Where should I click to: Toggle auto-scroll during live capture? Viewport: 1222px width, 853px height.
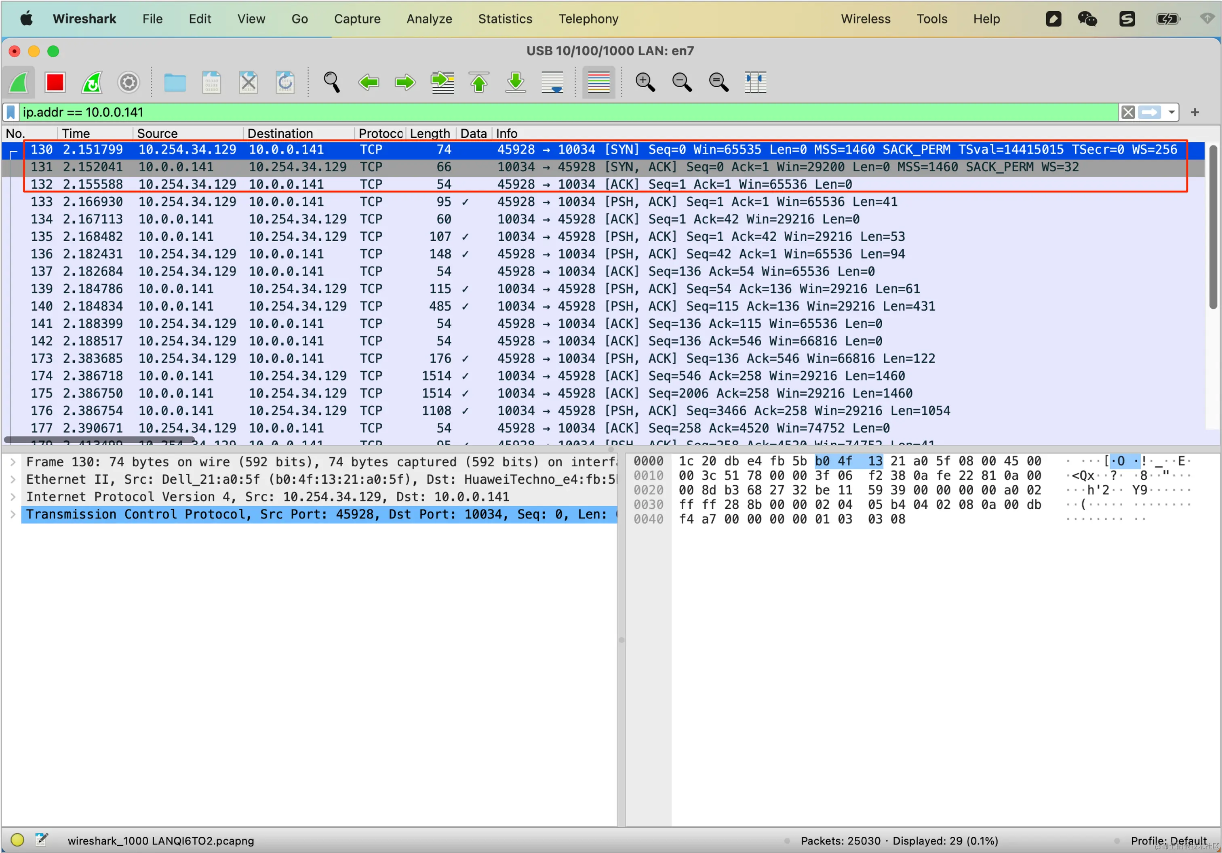pos(552,82)
